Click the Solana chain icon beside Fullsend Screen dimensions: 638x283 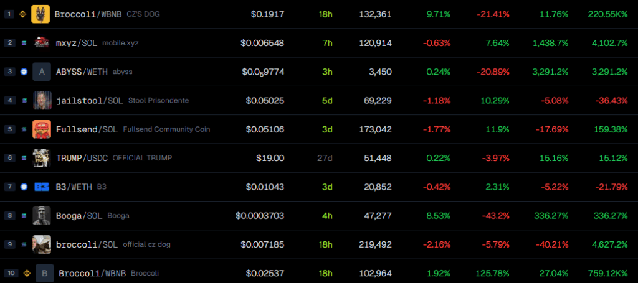24,129
